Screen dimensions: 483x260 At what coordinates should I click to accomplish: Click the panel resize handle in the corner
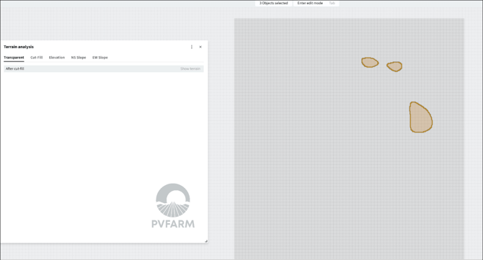[x=206, y=241]
